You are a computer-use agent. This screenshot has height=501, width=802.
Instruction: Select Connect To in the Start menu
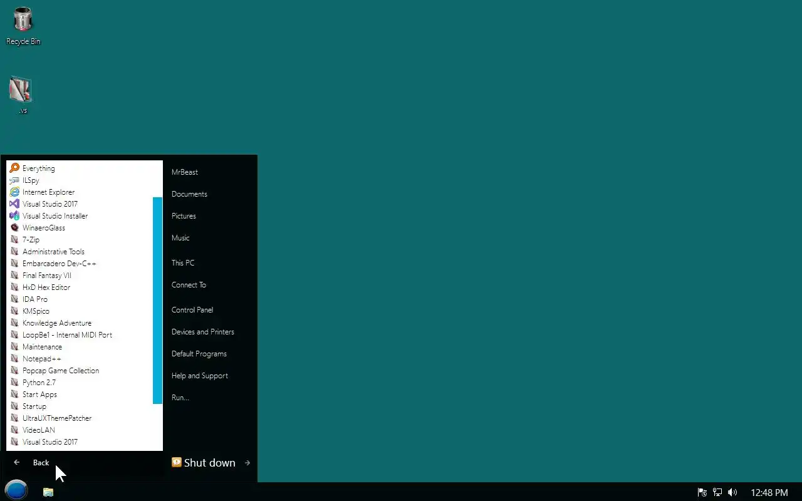coord(189,284)
